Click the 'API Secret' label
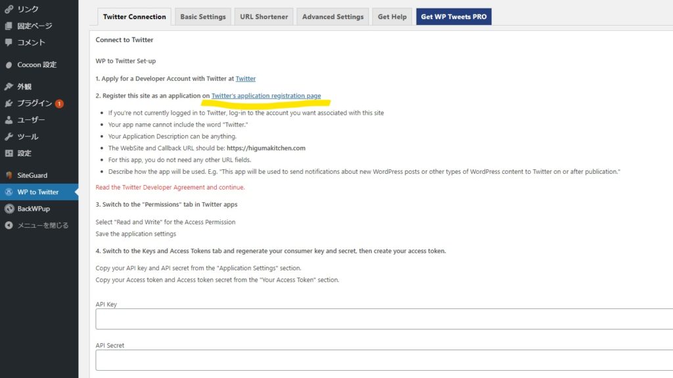This screenshot has width=673, height=378. [x=110, y=345]
